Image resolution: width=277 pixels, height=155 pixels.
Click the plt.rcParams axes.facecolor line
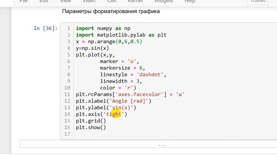point(130,94)
